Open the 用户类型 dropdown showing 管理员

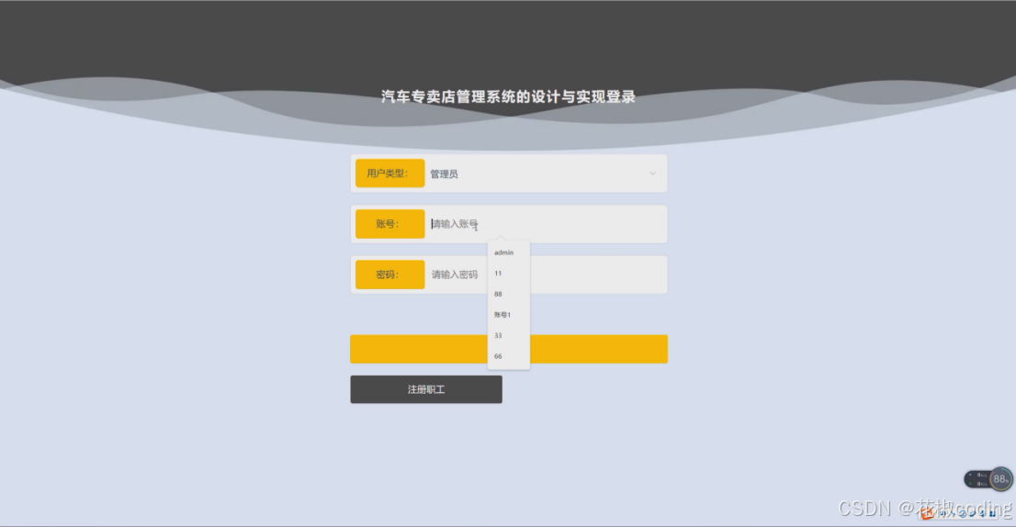[544, 174]
